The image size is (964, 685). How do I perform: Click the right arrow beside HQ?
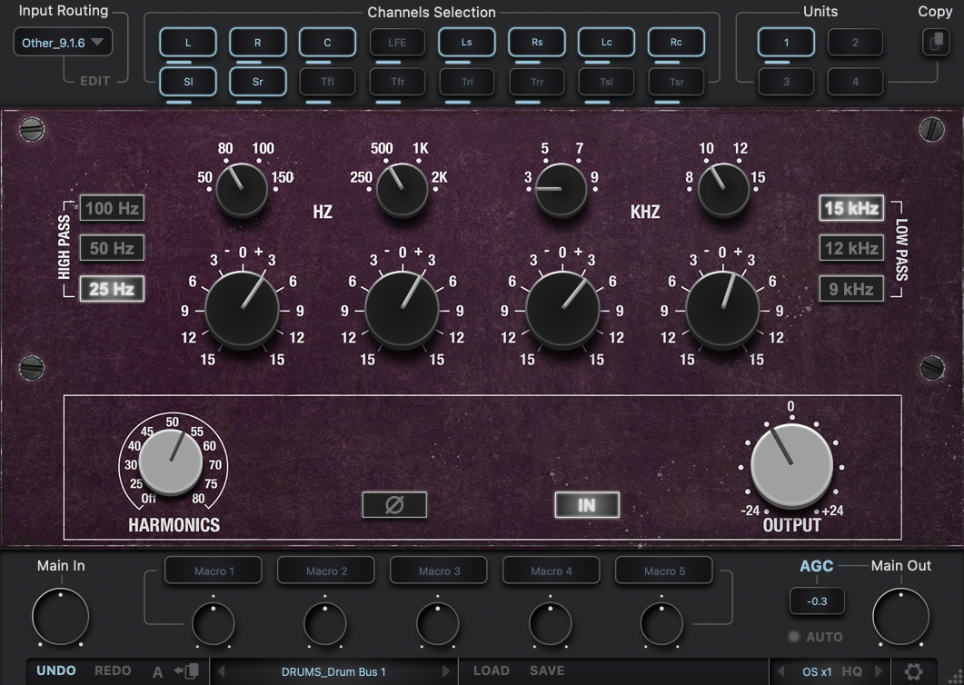(878, 671)
